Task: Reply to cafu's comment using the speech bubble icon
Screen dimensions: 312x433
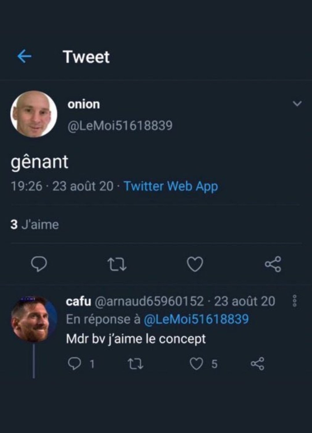Action: (76, 364)
